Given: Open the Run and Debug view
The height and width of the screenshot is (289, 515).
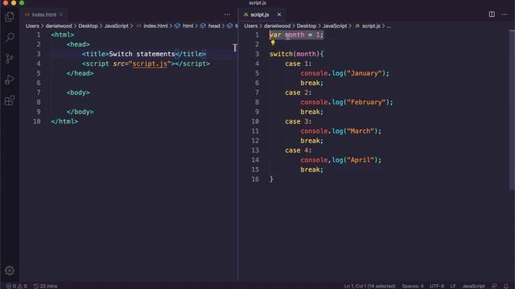Looking at the screenshot, I should click(10, 79).
